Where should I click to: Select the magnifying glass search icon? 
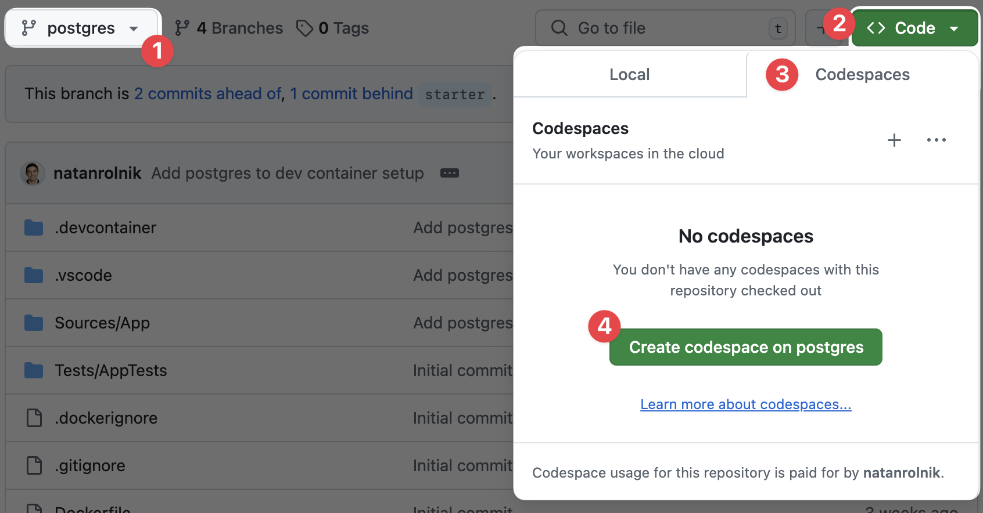pos(558,27)
